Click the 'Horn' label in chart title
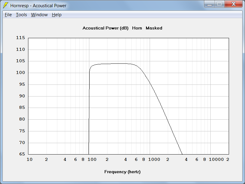Viewport: 245px width, 184px height. [x=137, y=28]
